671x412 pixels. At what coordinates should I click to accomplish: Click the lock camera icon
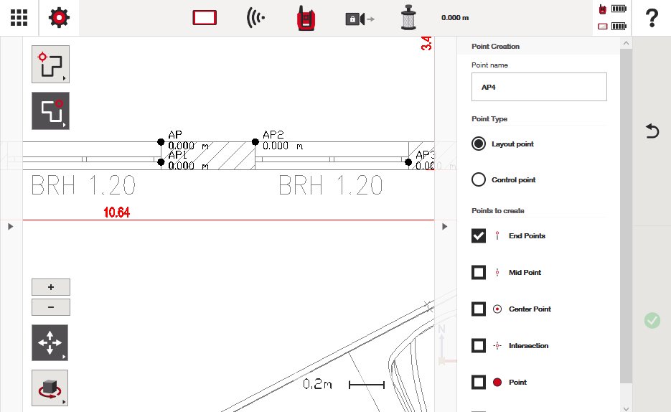coord(359,19)
